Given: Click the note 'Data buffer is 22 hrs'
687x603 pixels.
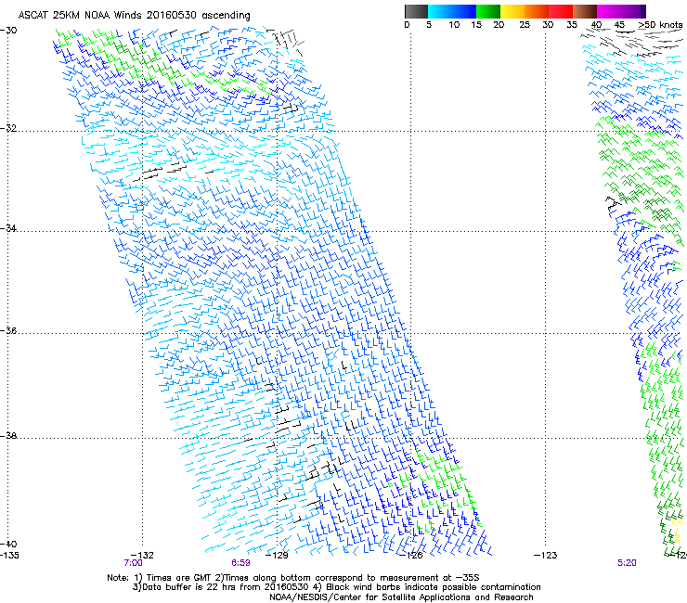Looking at the screenshot, I should click(187, 587).
